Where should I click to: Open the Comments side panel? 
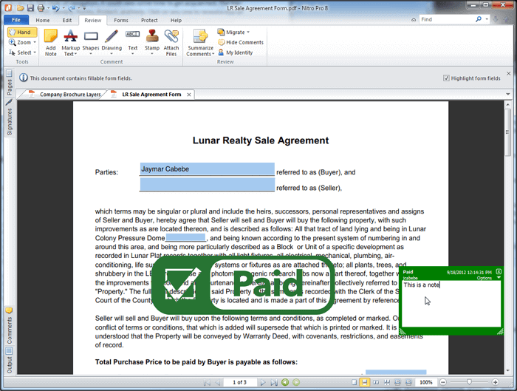point(9,326)
